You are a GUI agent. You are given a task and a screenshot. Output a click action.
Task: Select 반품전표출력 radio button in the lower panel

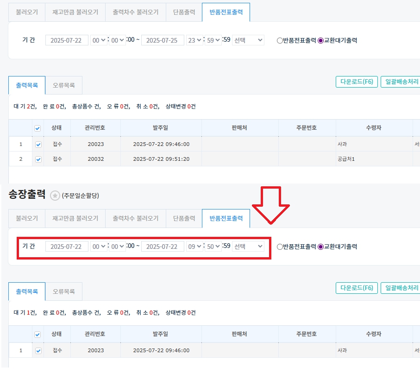[279, 247]
